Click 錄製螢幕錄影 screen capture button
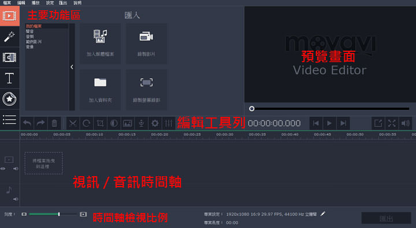The height and width of the screenshot is (228, 416). (146, 90)
